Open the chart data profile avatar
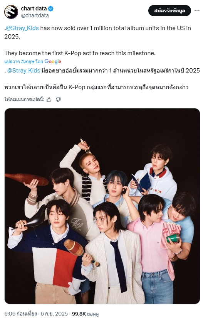Screen dimensions: 203x319 pyautogui.click(x=11, y=12)
